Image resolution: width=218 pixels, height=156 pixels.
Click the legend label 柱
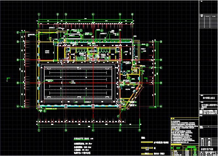154,149
